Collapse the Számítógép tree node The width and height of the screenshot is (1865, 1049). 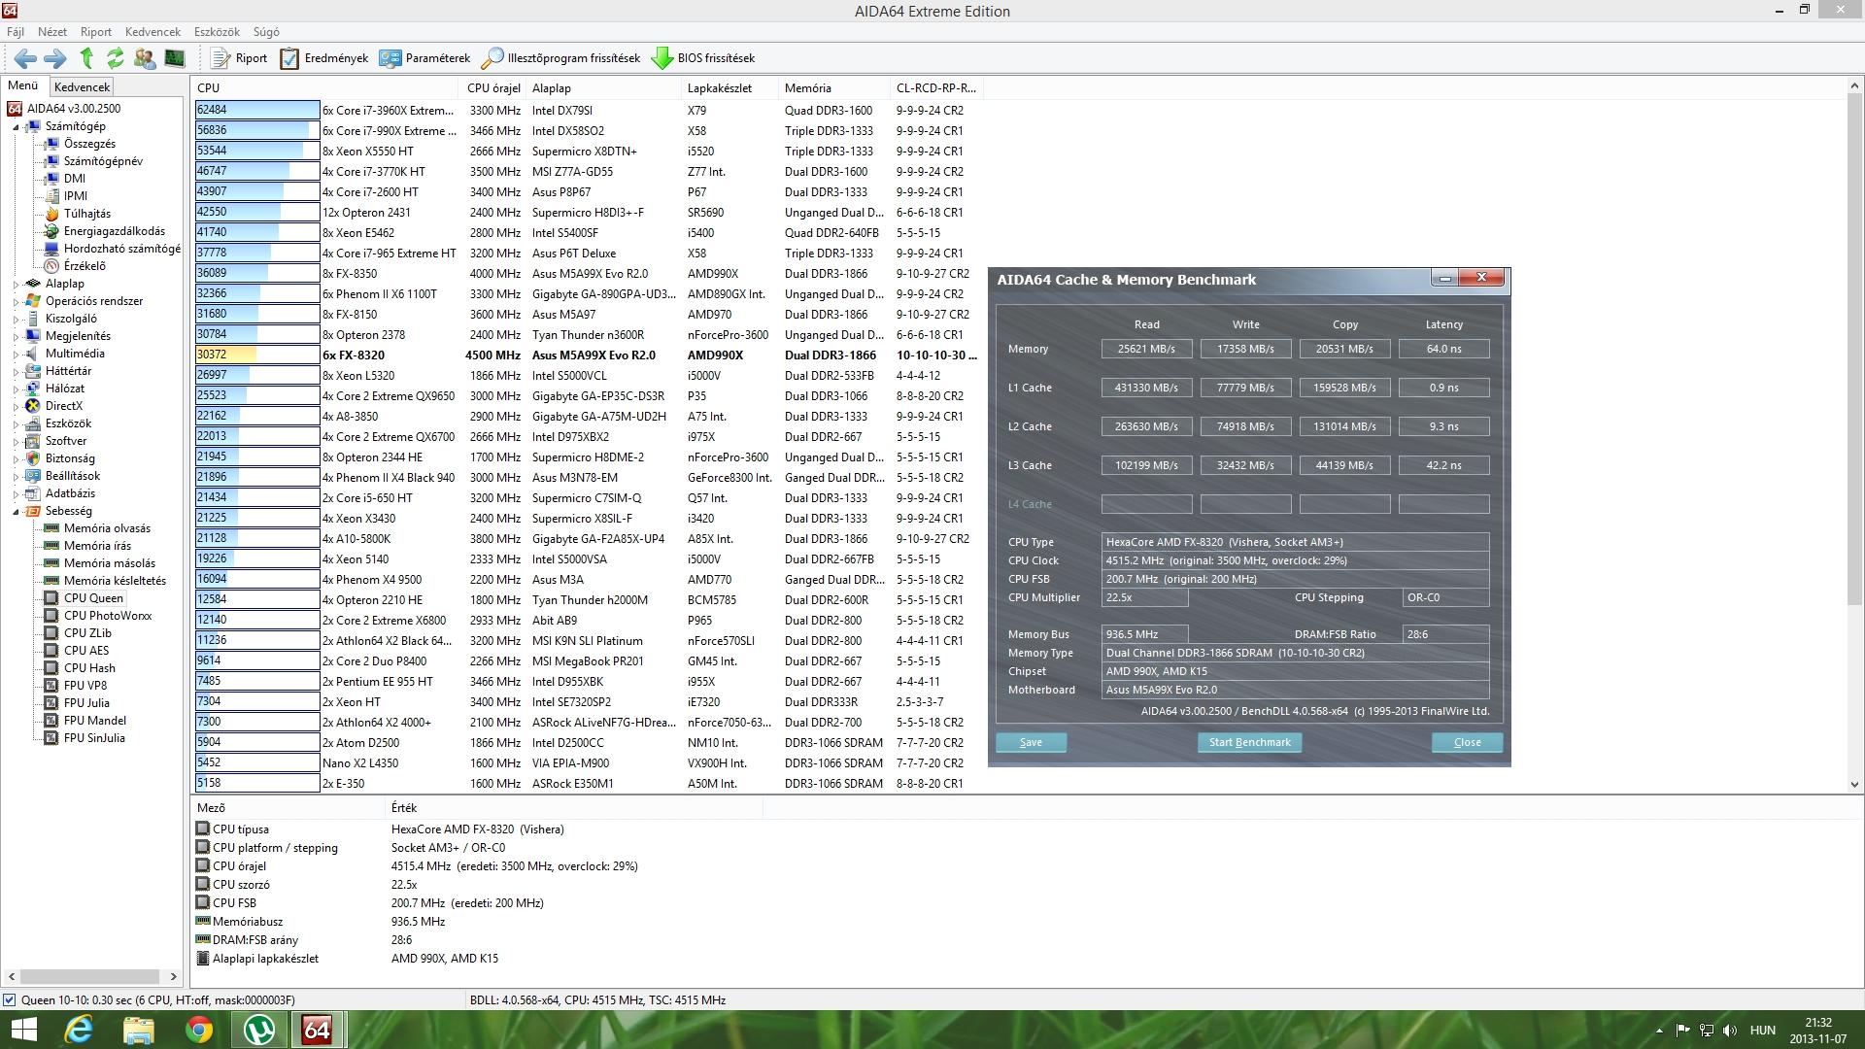tap(17, 127)
